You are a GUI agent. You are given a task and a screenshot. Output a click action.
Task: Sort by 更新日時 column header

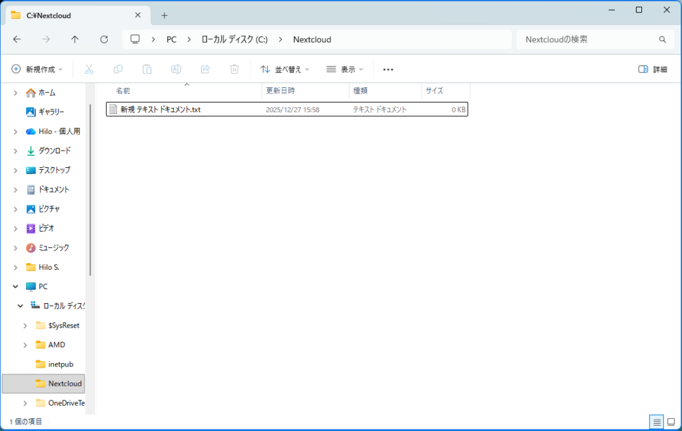[x=280, y=91]
